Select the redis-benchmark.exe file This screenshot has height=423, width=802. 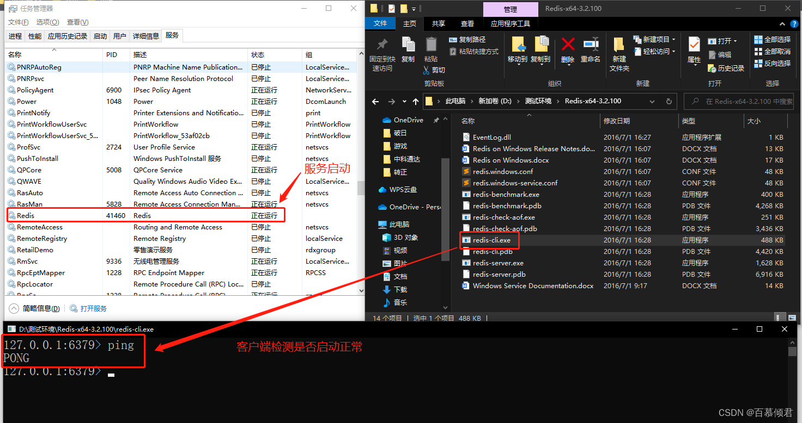623,195
